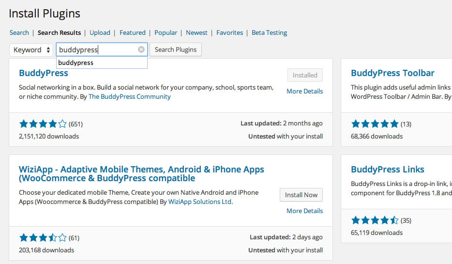Click the WiziApp star rating
Viewport: 452px width, 264px height.
[43, 238]
